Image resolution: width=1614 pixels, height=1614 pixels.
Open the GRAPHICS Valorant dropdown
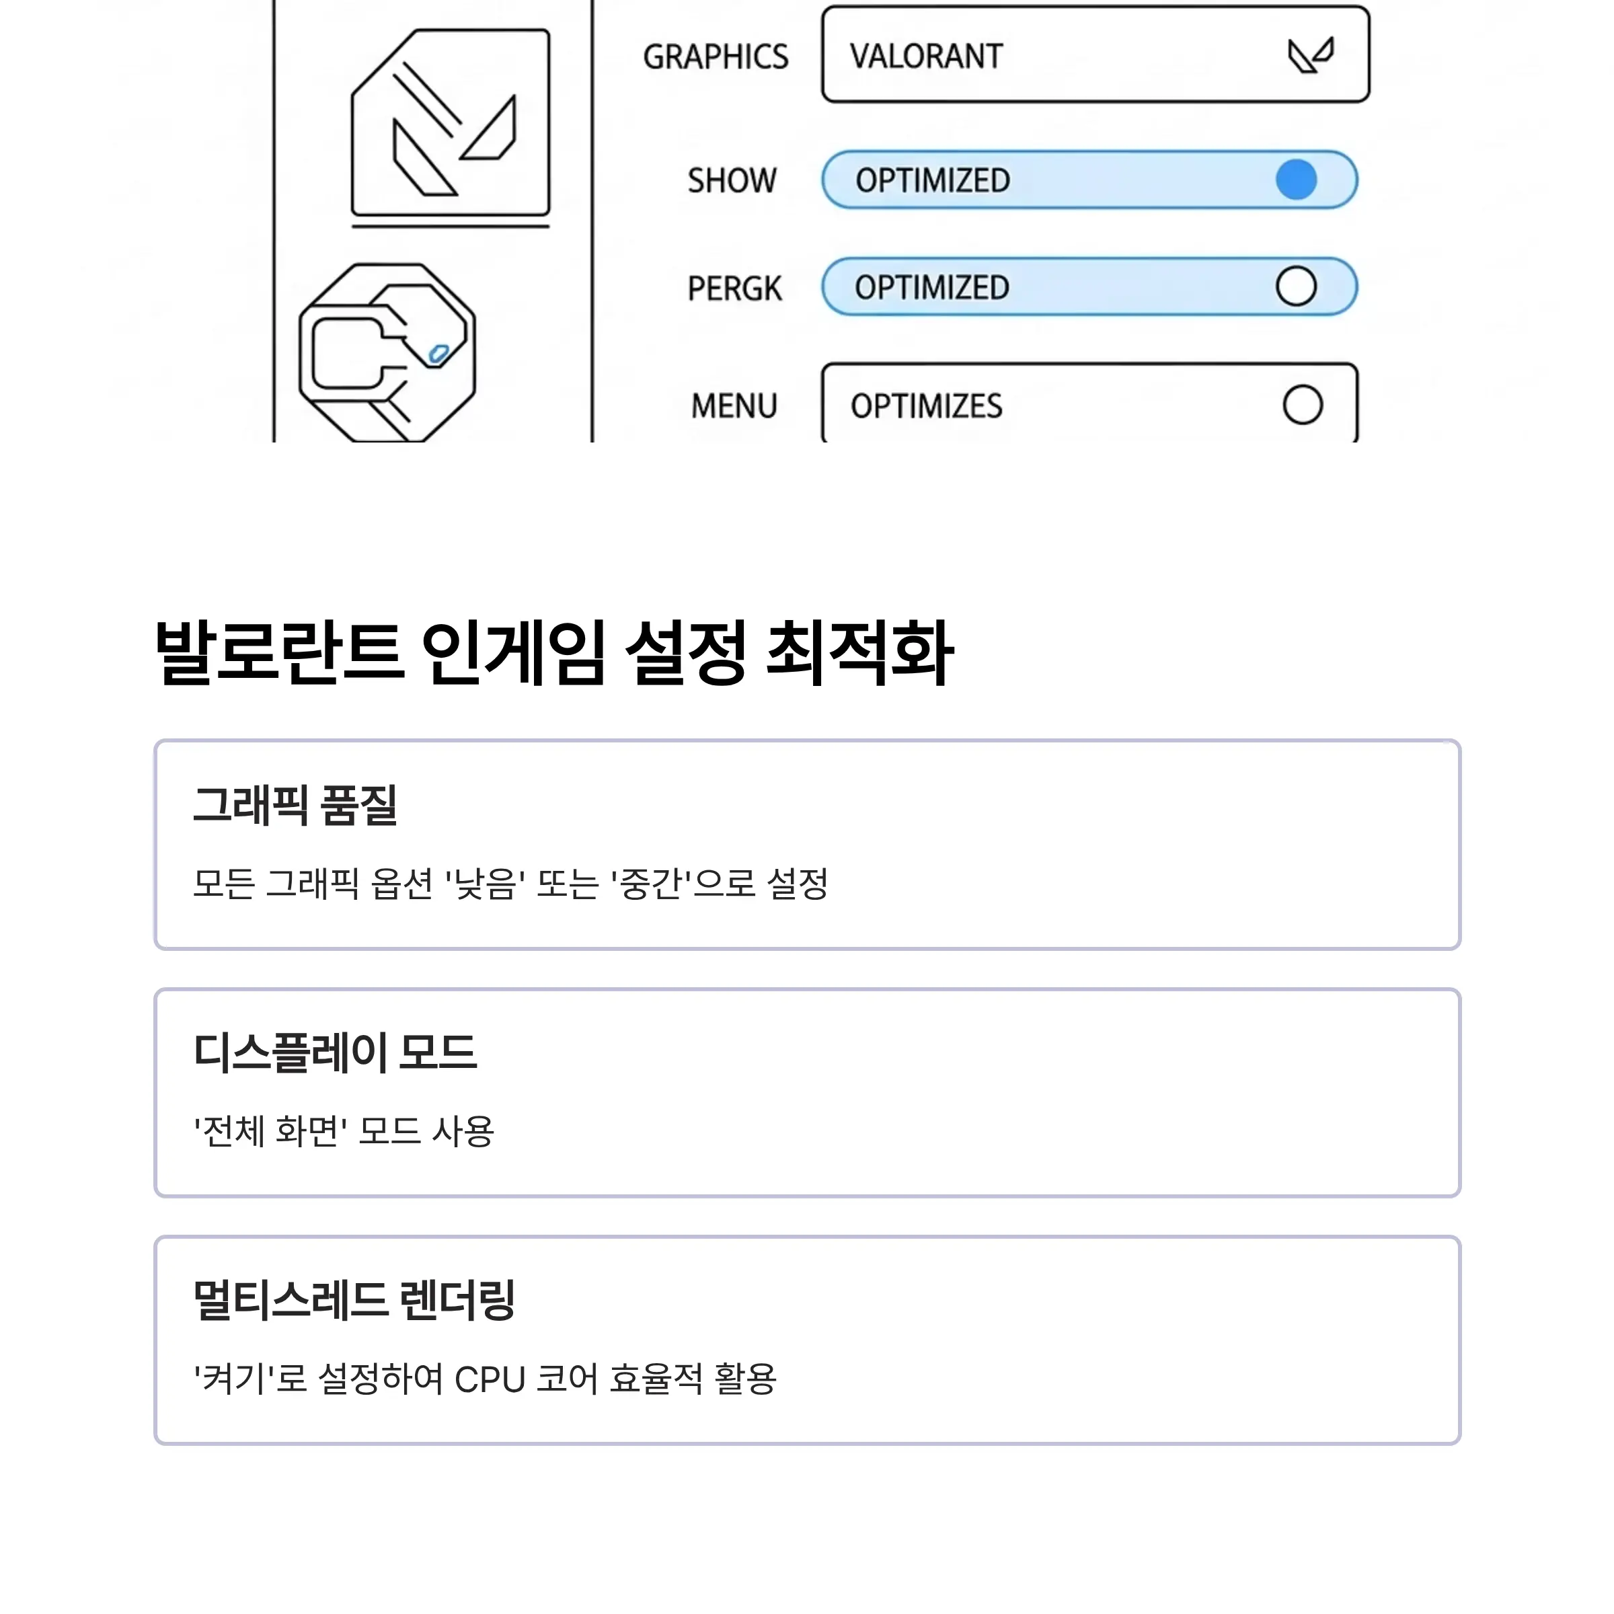coord(1096,55)
